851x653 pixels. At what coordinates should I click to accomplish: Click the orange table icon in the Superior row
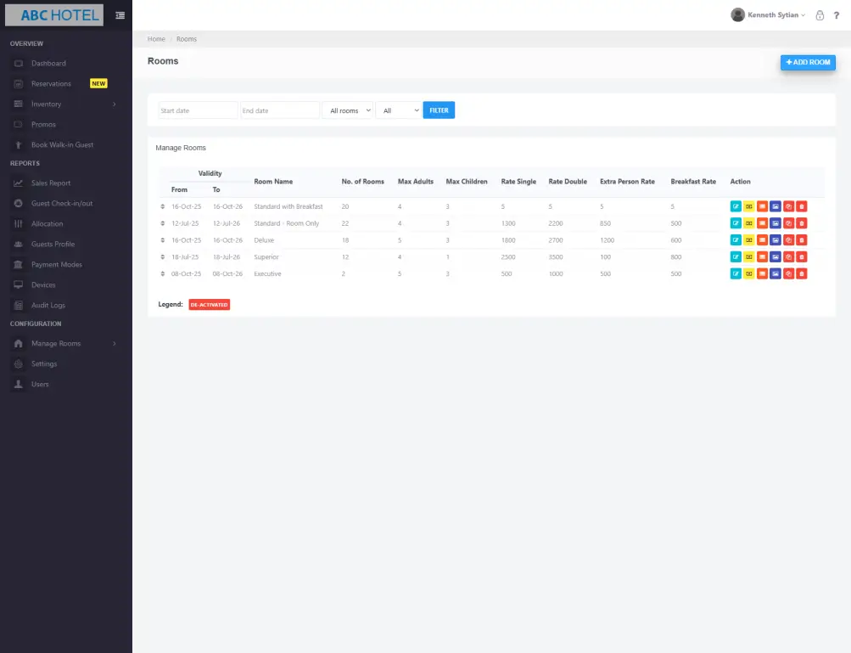[762, 257]
